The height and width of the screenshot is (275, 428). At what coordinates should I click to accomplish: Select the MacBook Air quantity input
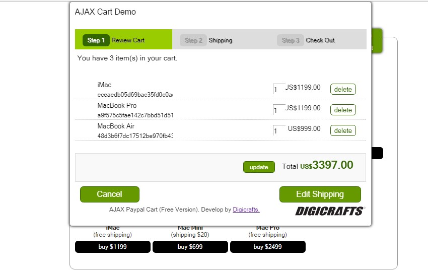[278, 130]
